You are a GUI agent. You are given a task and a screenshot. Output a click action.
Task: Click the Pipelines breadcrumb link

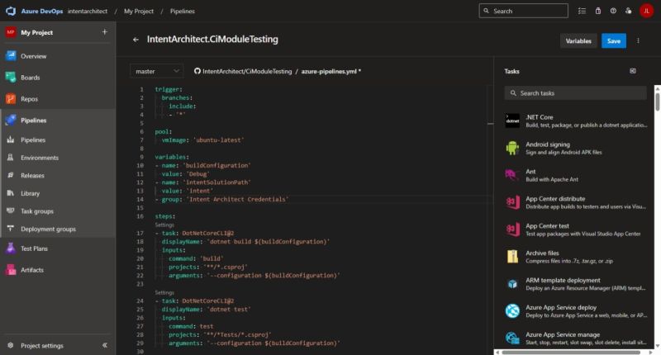tap(183, 11)
